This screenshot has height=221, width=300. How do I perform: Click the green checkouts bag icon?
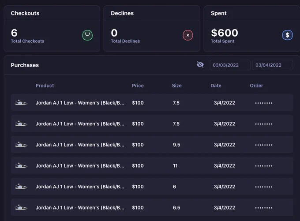[x=87, y=35]
